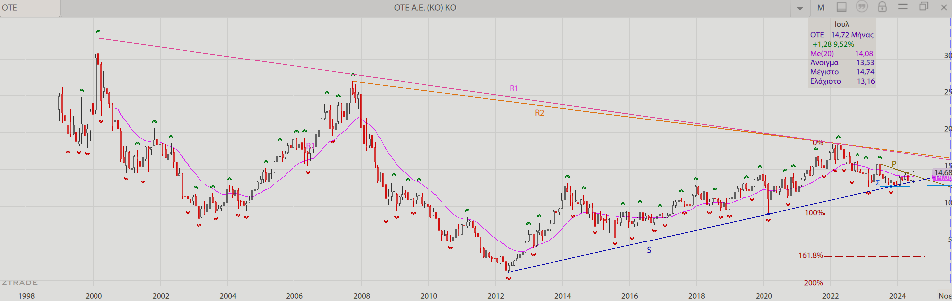Click the 200% Fibonacci level label
This screenshot has height=301, width=952.
[814, 283]
